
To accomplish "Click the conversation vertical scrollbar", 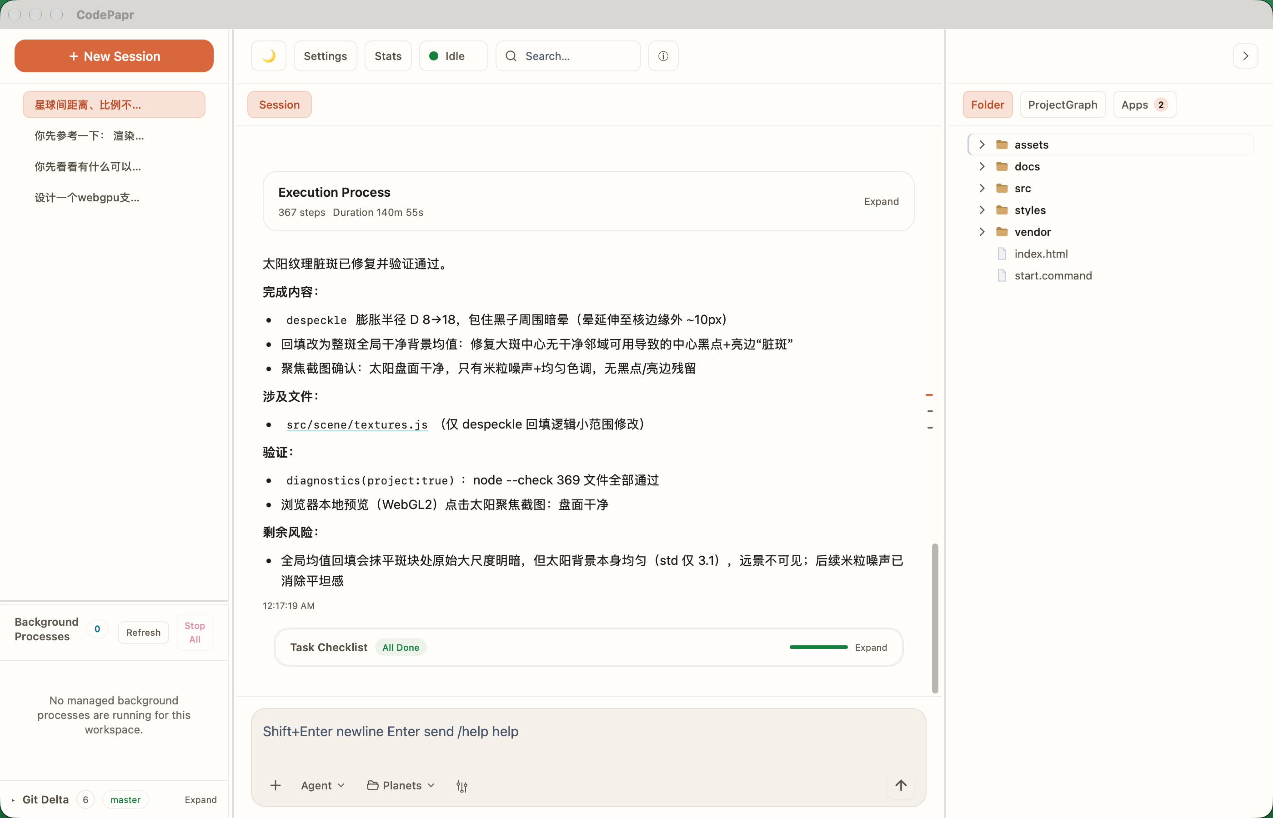I will (935, 618).
